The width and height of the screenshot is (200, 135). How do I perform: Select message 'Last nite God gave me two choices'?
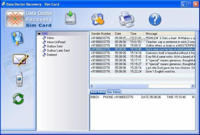pyautogui.click(x=143, y=68)
